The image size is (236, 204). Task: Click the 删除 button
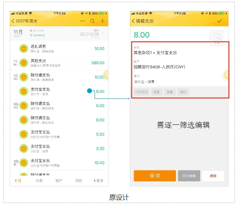pyautogui.click(x=213, y=176)
